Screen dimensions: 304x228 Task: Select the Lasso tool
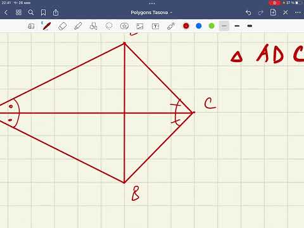(x=109, y=26)
